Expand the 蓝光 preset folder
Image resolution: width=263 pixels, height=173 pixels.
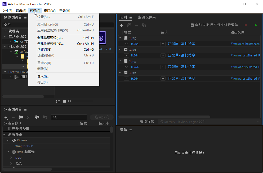point(11,164)
